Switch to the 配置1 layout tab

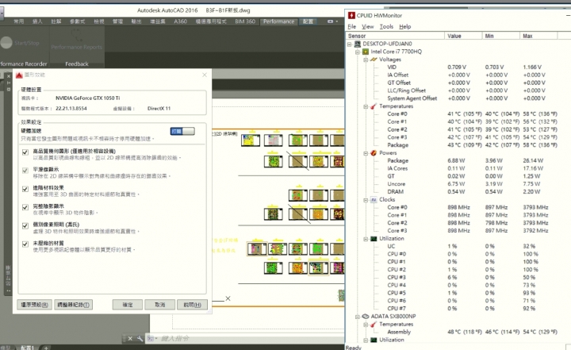[27, 348]
